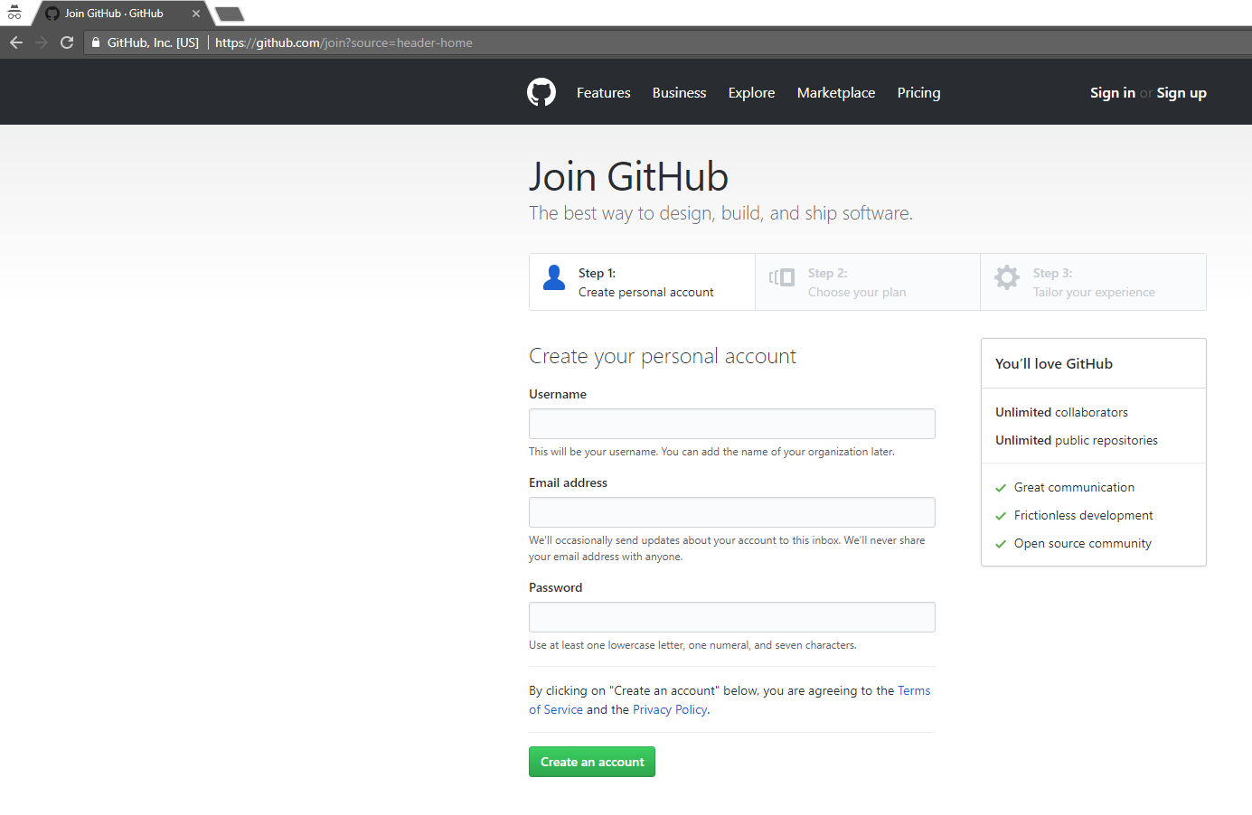Select Step 1: Create personal account
Screen dimensions: 1252x815
[x=642, y=282]
